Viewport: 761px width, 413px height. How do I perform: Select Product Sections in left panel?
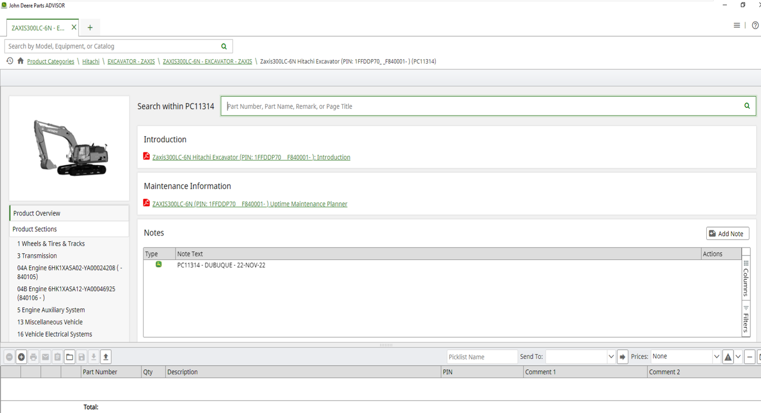(70, 229)
